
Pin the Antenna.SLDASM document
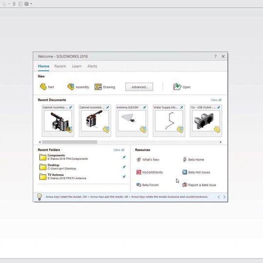(145, 107)
